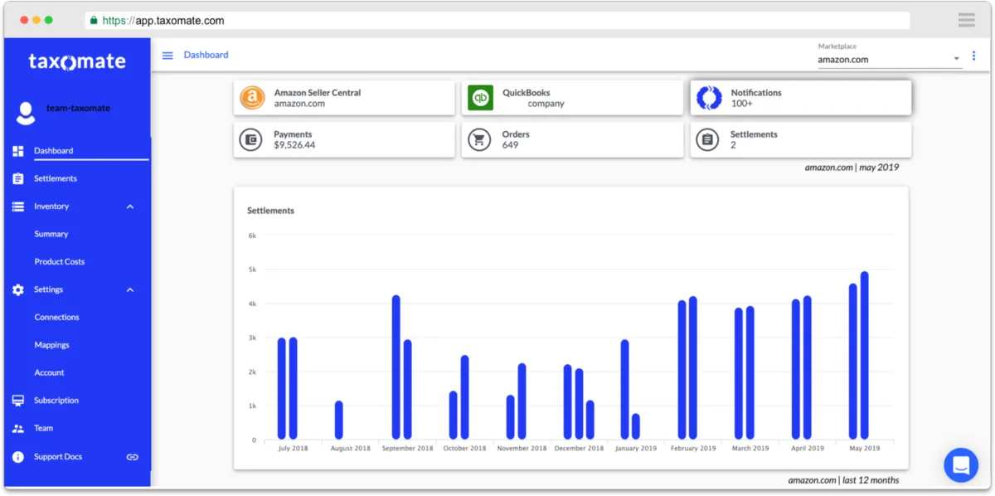Open the chat support bubble
Viewport: 995px width, 496px height.
click(962, 464)
